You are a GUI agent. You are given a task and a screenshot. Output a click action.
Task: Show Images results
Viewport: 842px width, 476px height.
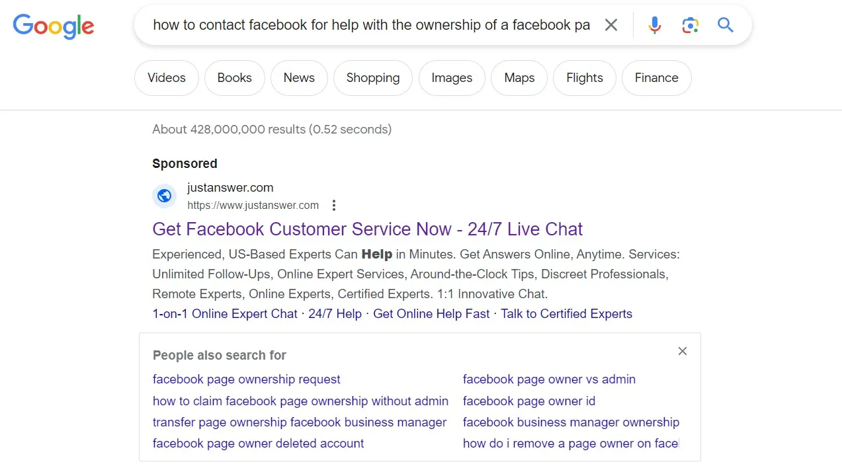click(x=452, y=78)
